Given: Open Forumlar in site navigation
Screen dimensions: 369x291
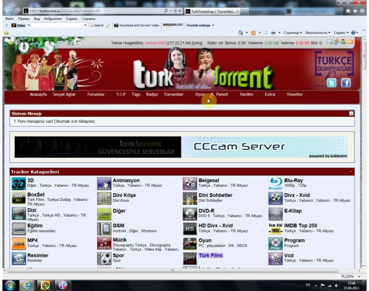Looking at the screenshot, I should pyautogui.click(x=96, y=94).
